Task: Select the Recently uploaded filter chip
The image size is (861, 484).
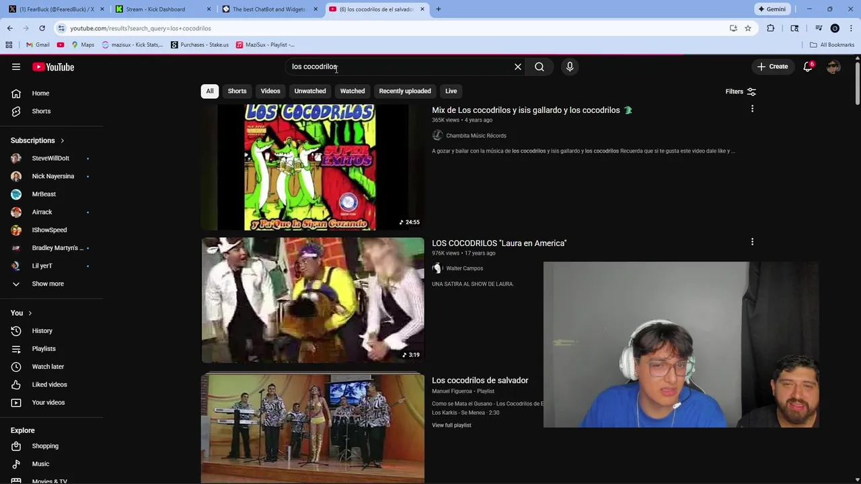Action: pyautogui.click(x=405, y=91)
